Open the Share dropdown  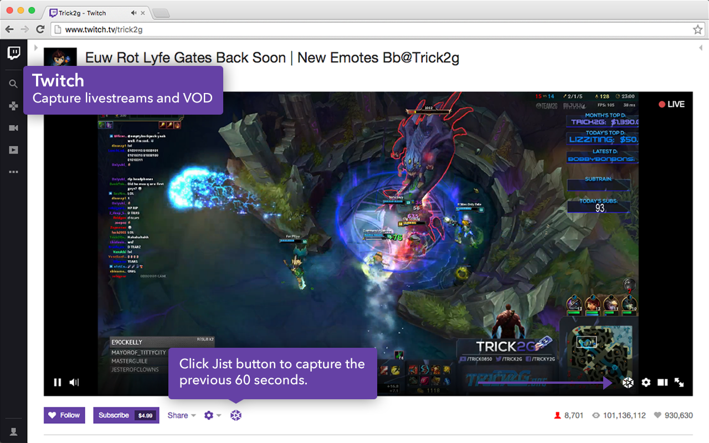click(x=182, y=415)
